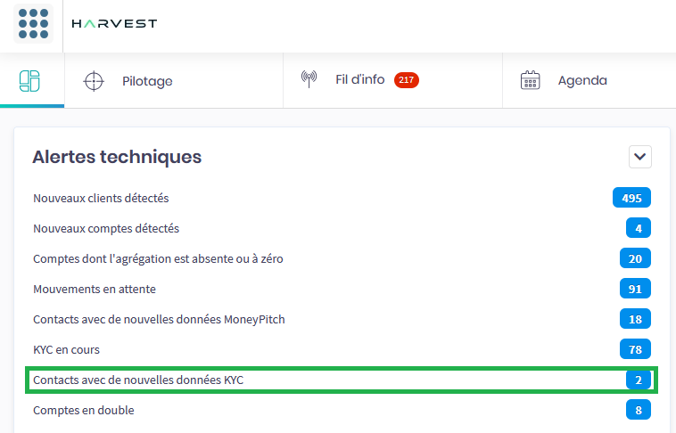676x433 pixels.
Task: Open Mouvements en attente alert
Action: click(95, 289)
